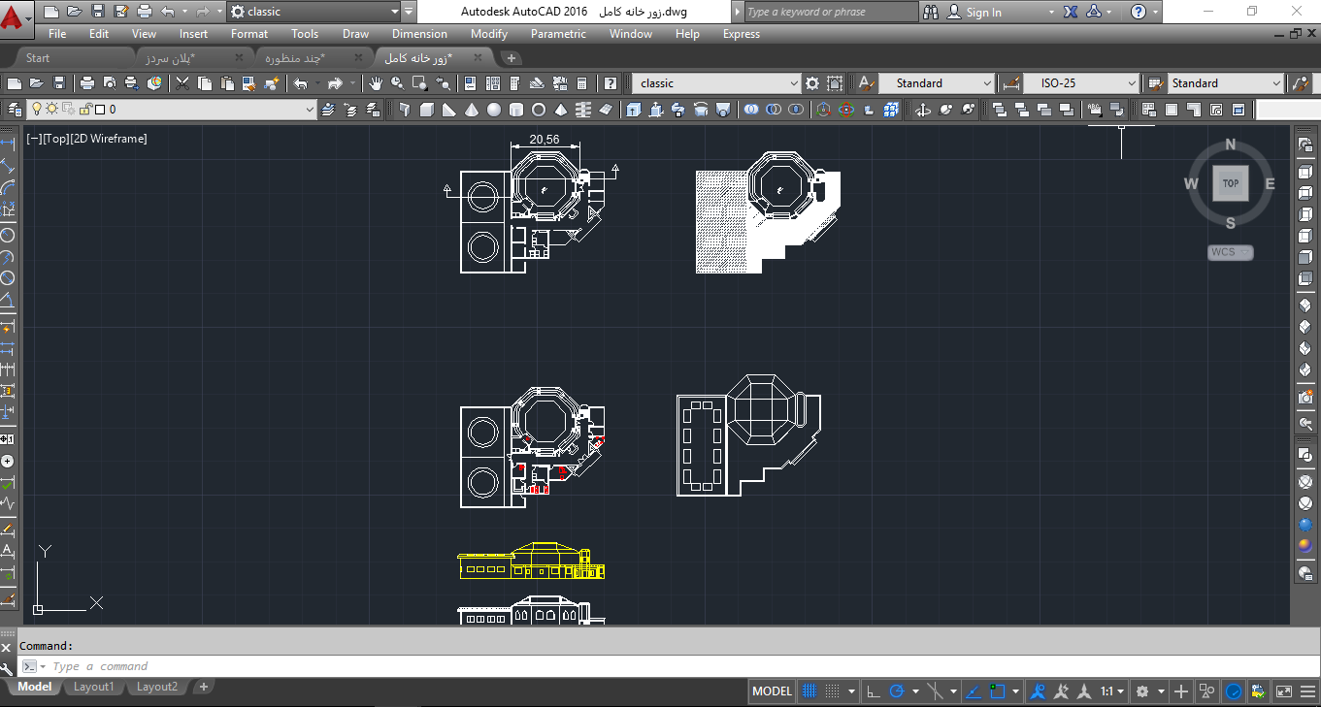Toggle Ortho mode in status bar
This screenshot has height=707, width=1321.
click(873, 691)
